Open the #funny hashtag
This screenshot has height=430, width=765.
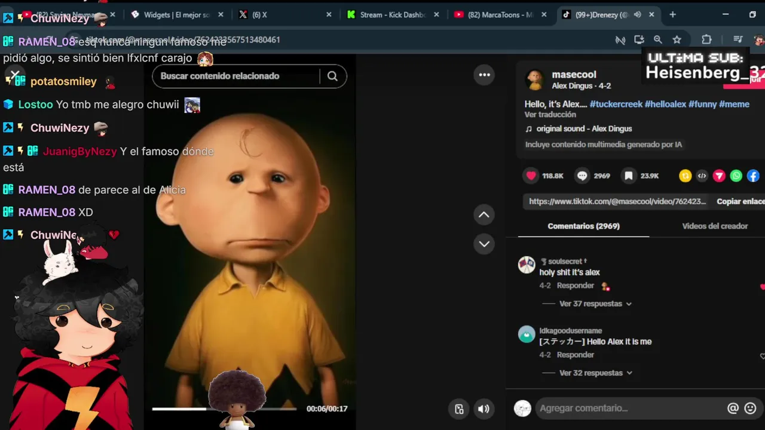coord(702,104)
